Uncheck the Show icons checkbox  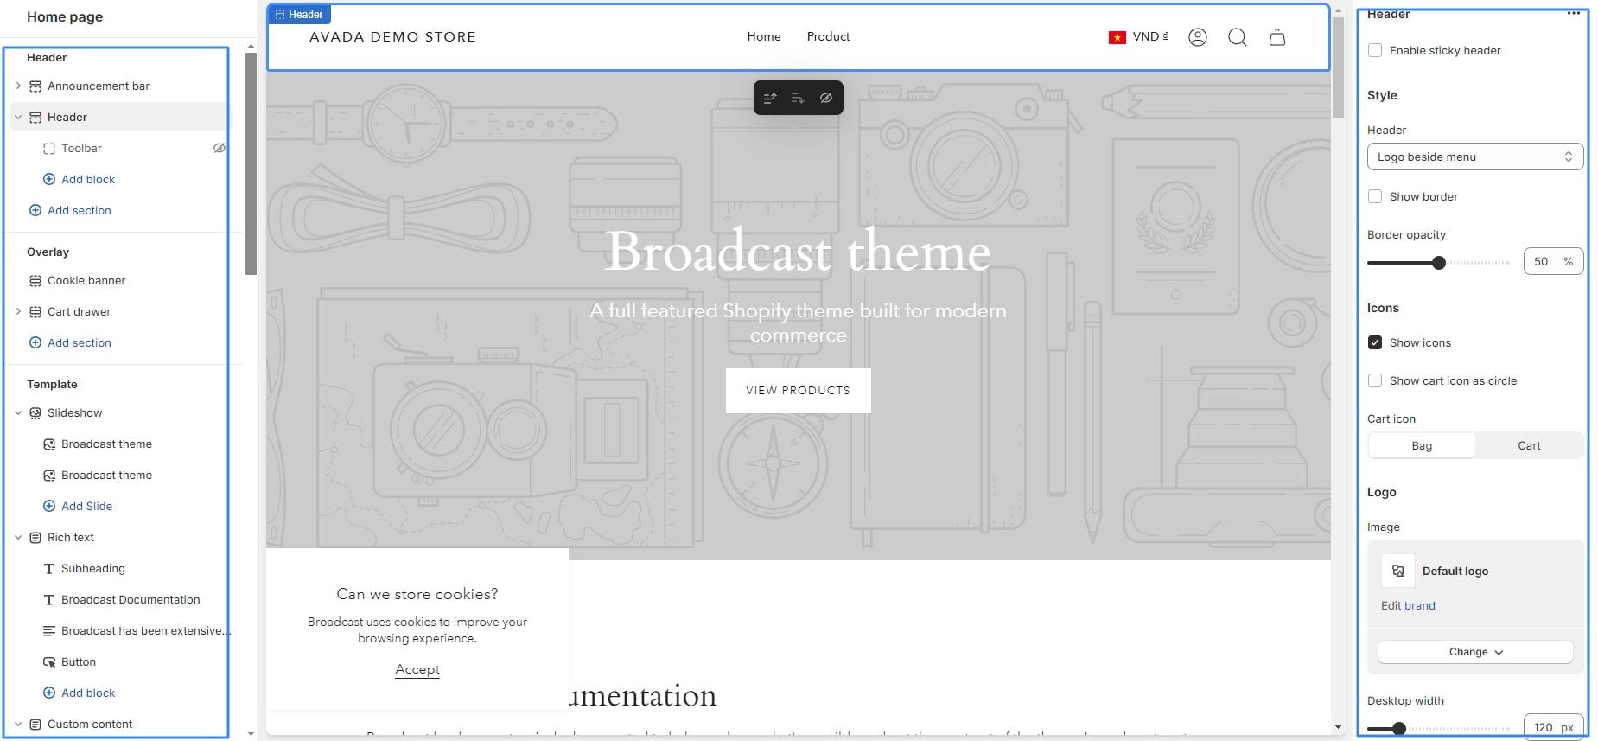pyautogui.click(x=1375, y=342)
